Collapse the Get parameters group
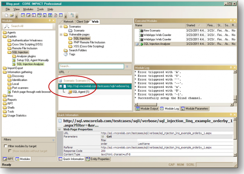244x174 pixels. [x=102, y=136]
